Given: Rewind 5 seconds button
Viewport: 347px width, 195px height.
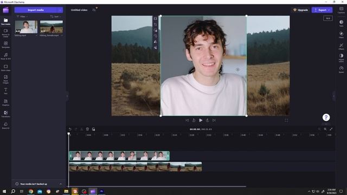Looking at the screenshot, I should 194,120.
